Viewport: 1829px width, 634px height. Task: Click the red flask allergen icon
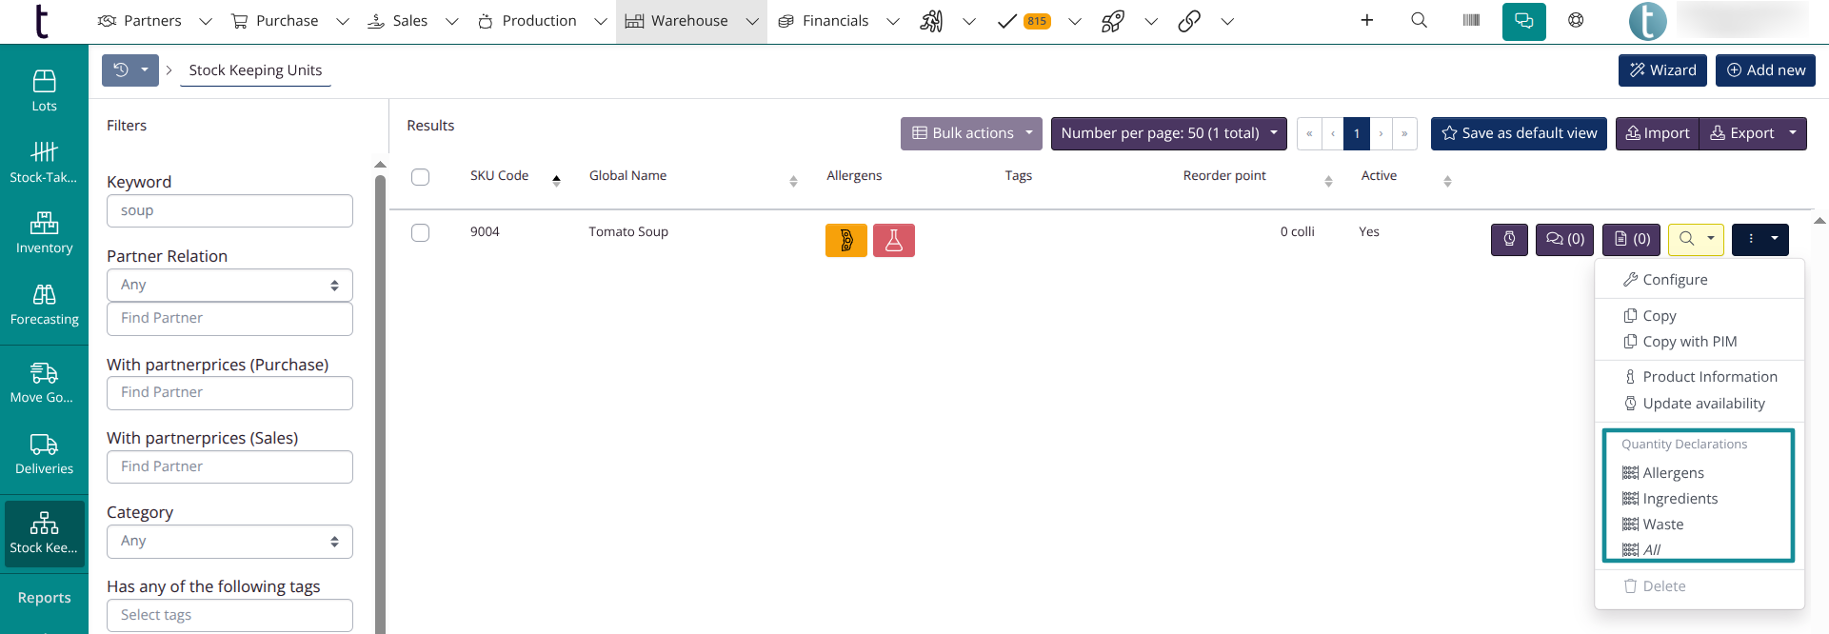coord(893,240)
